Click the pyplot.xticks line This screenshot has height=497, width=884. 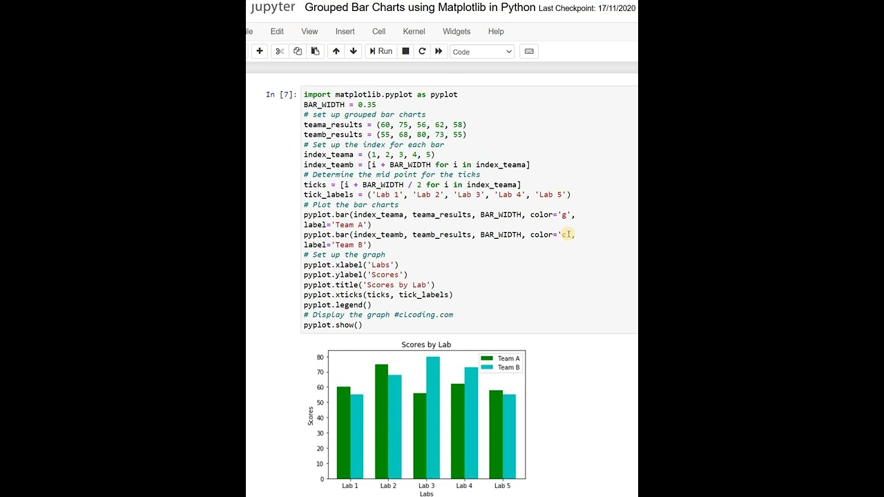click(x=378, y=295)
